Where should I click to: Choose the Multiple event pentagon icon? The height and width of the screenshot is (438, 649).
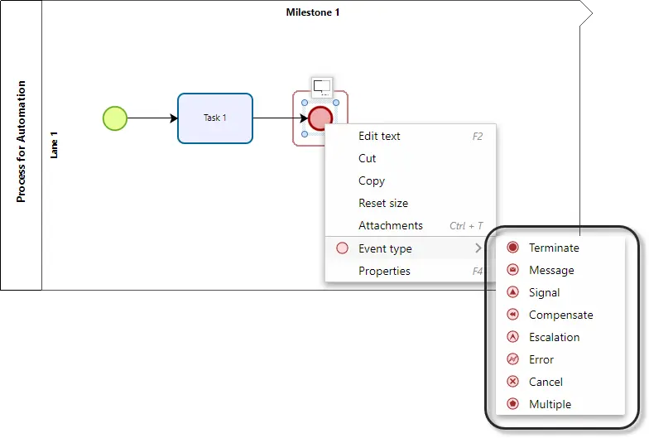pos(512,404)
